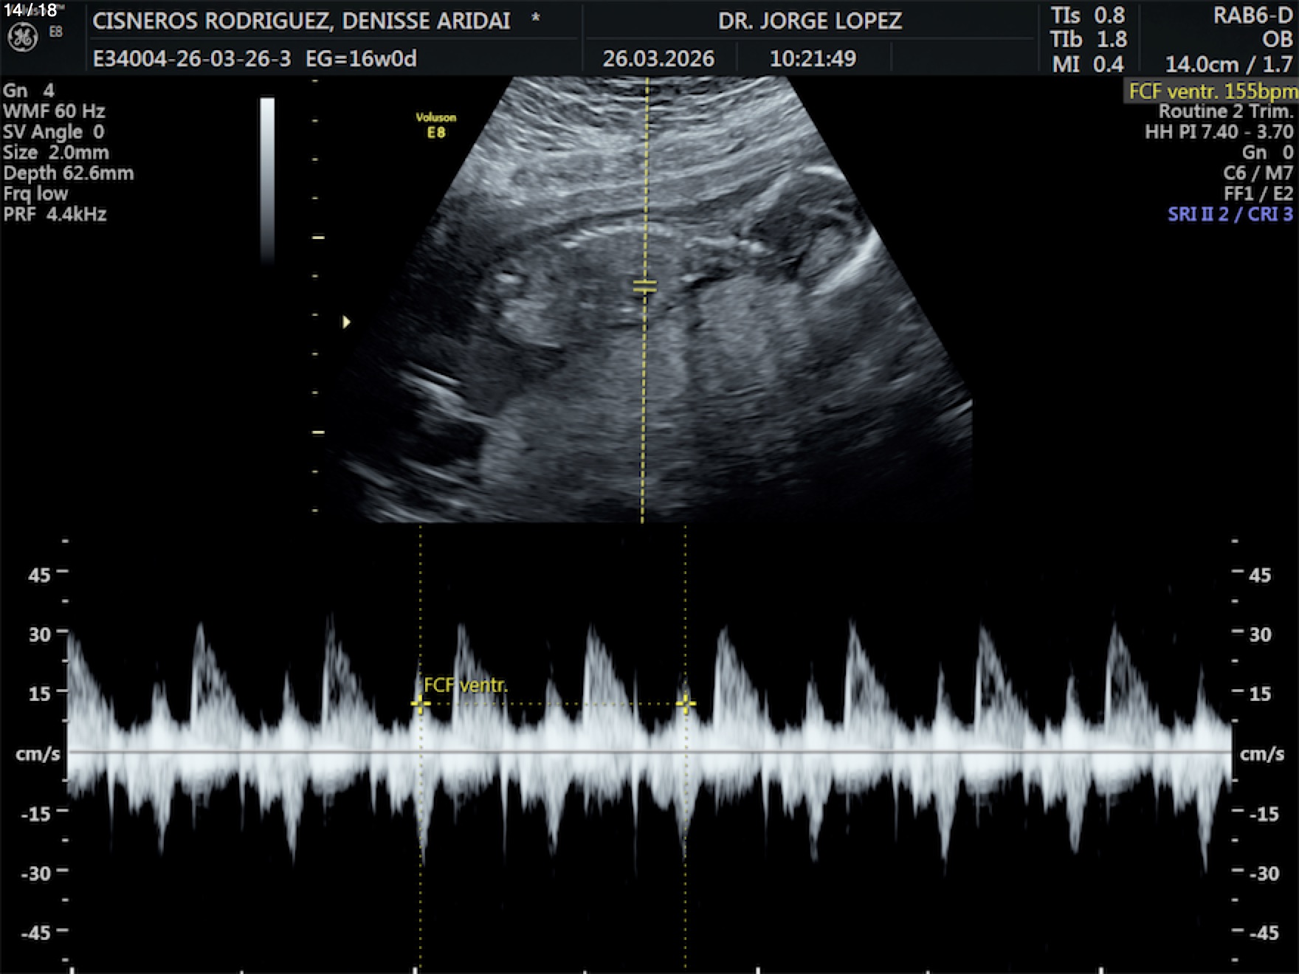Click the 14 / 18 image counter
This screenshot has width=1299, height=974.
tap(30, 10)
